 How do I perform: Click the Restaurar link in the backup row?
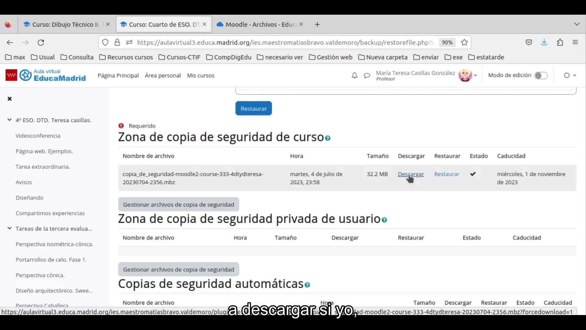(x=447, y=174)
